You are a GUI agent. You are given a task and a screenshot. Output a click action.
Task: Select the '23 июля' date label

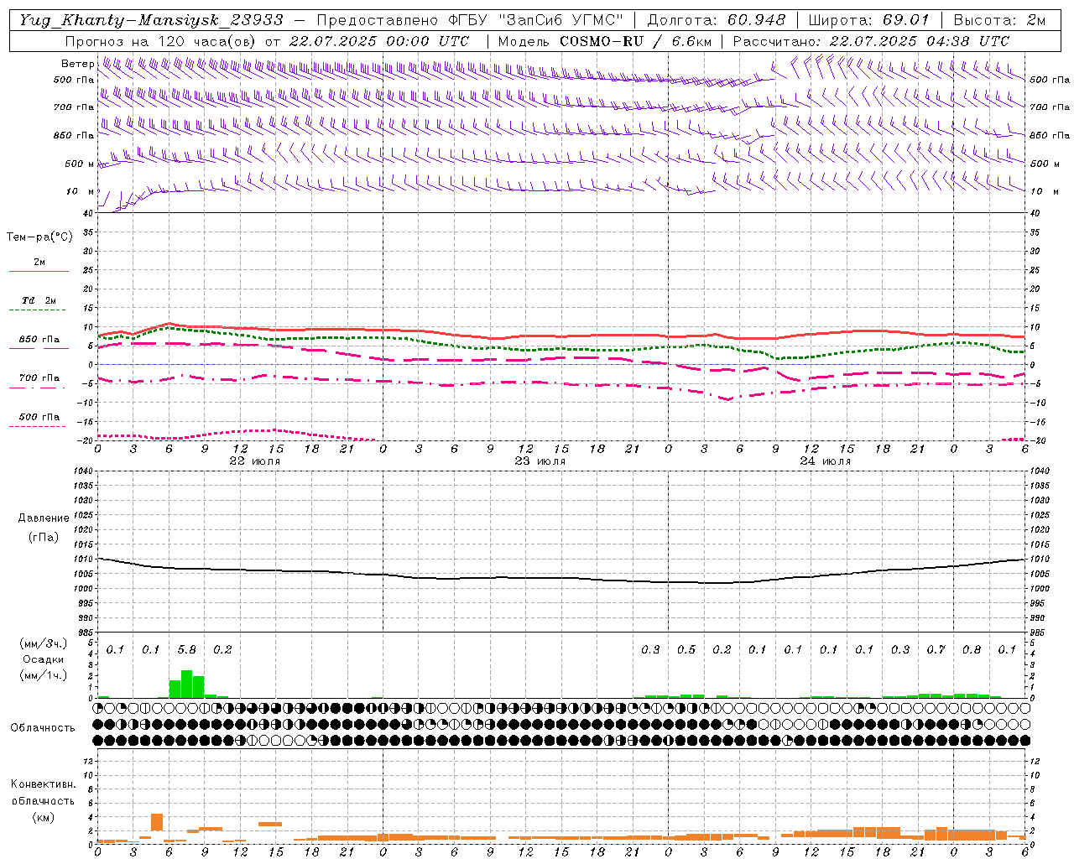pyautogui.click(x=540, y=461)
